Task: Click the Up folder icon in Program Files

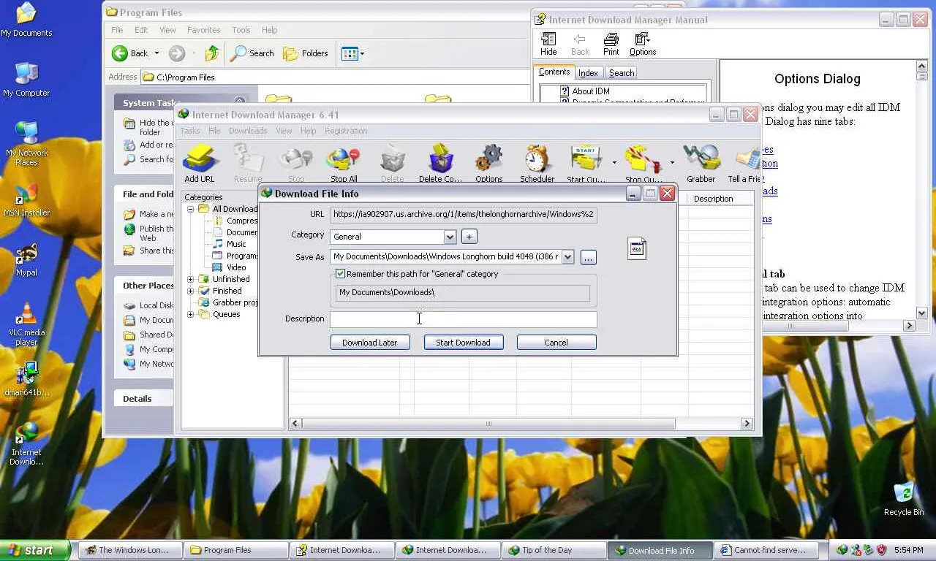Action: click(x=212, y=53)
